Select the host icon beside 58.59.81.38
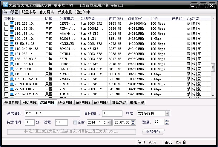Image resolution: width=218 pixels, height=147 pixels. (x=12, y=44)
